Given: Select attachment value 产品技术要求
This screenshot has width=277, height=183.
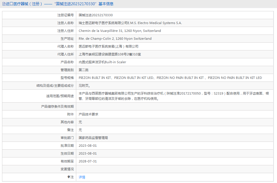Looking at the screenshot, I should pos(88,114).
